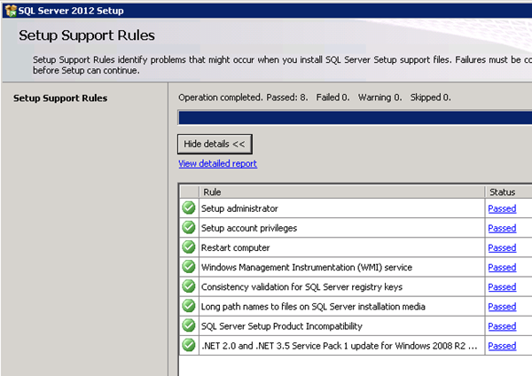Image resolution: width=532 pixels, height=376 pixels.
Task: Click green check icon for registry keys validation
Action: click(189, 286)
